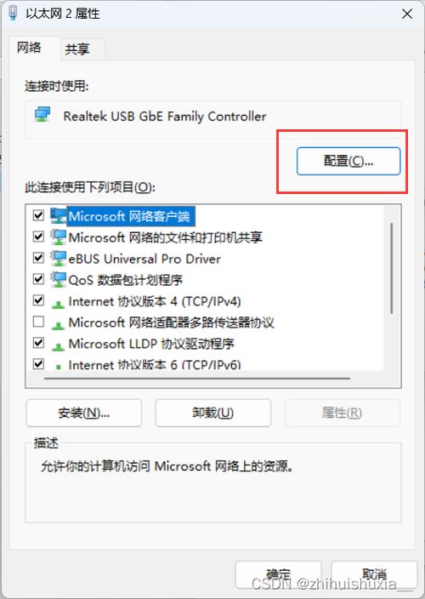
Task: Click the 安装(N)... button
Action: pos(83,413)
